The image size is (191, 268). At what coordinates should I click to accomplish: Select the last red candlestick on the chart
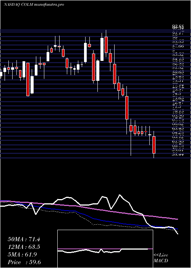pyautogui.click(x=154, y=145)
